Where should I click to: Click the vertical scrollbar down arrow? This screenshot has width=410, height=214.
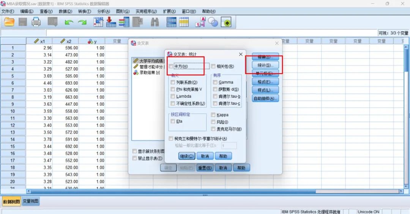coord(406,186)
